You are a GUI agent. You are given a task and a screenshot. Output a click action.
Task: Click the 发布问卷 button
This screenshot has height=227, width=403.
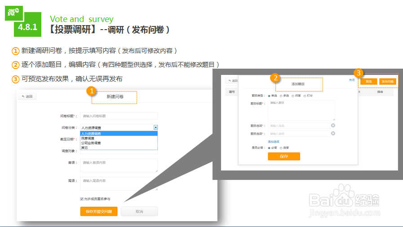click(388, 82)
